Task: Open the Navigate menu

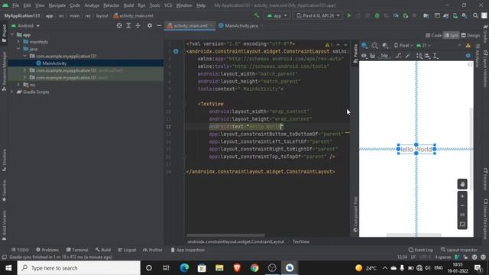Action: (x=57, y=5)
